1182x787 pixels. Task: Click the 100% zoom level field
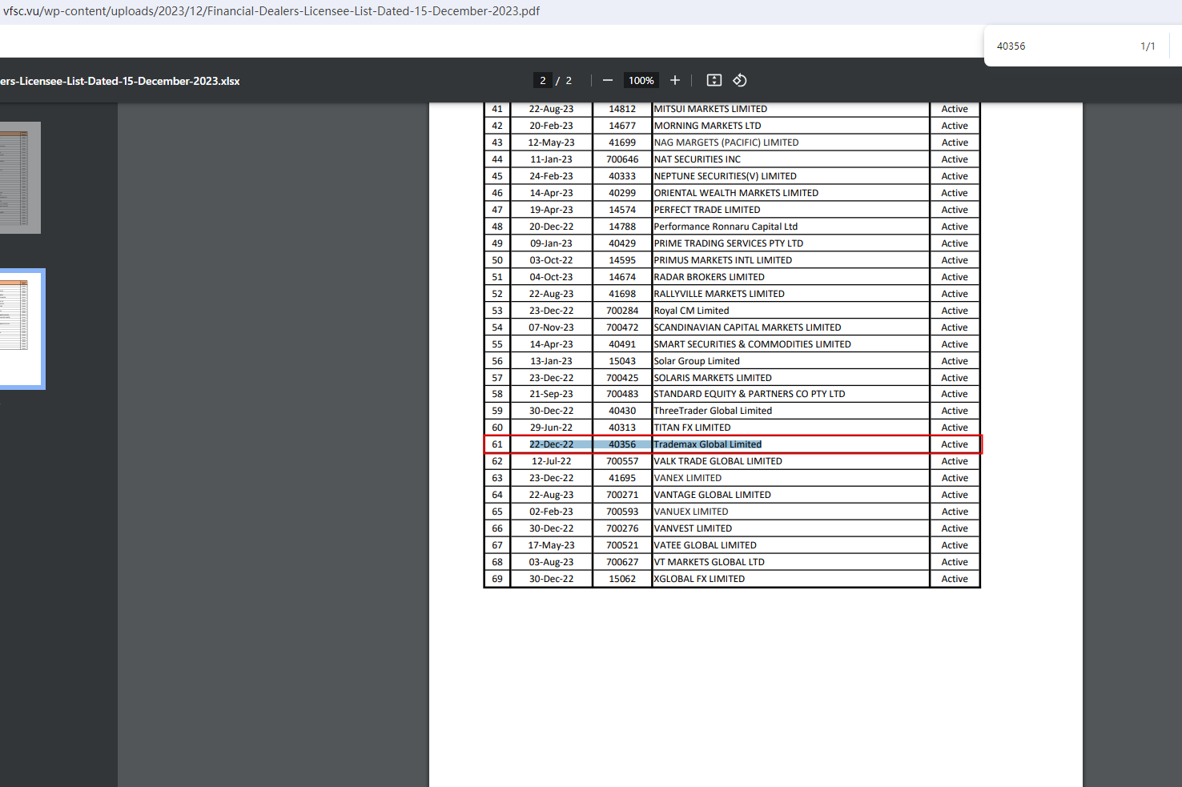tap(641, 80)
